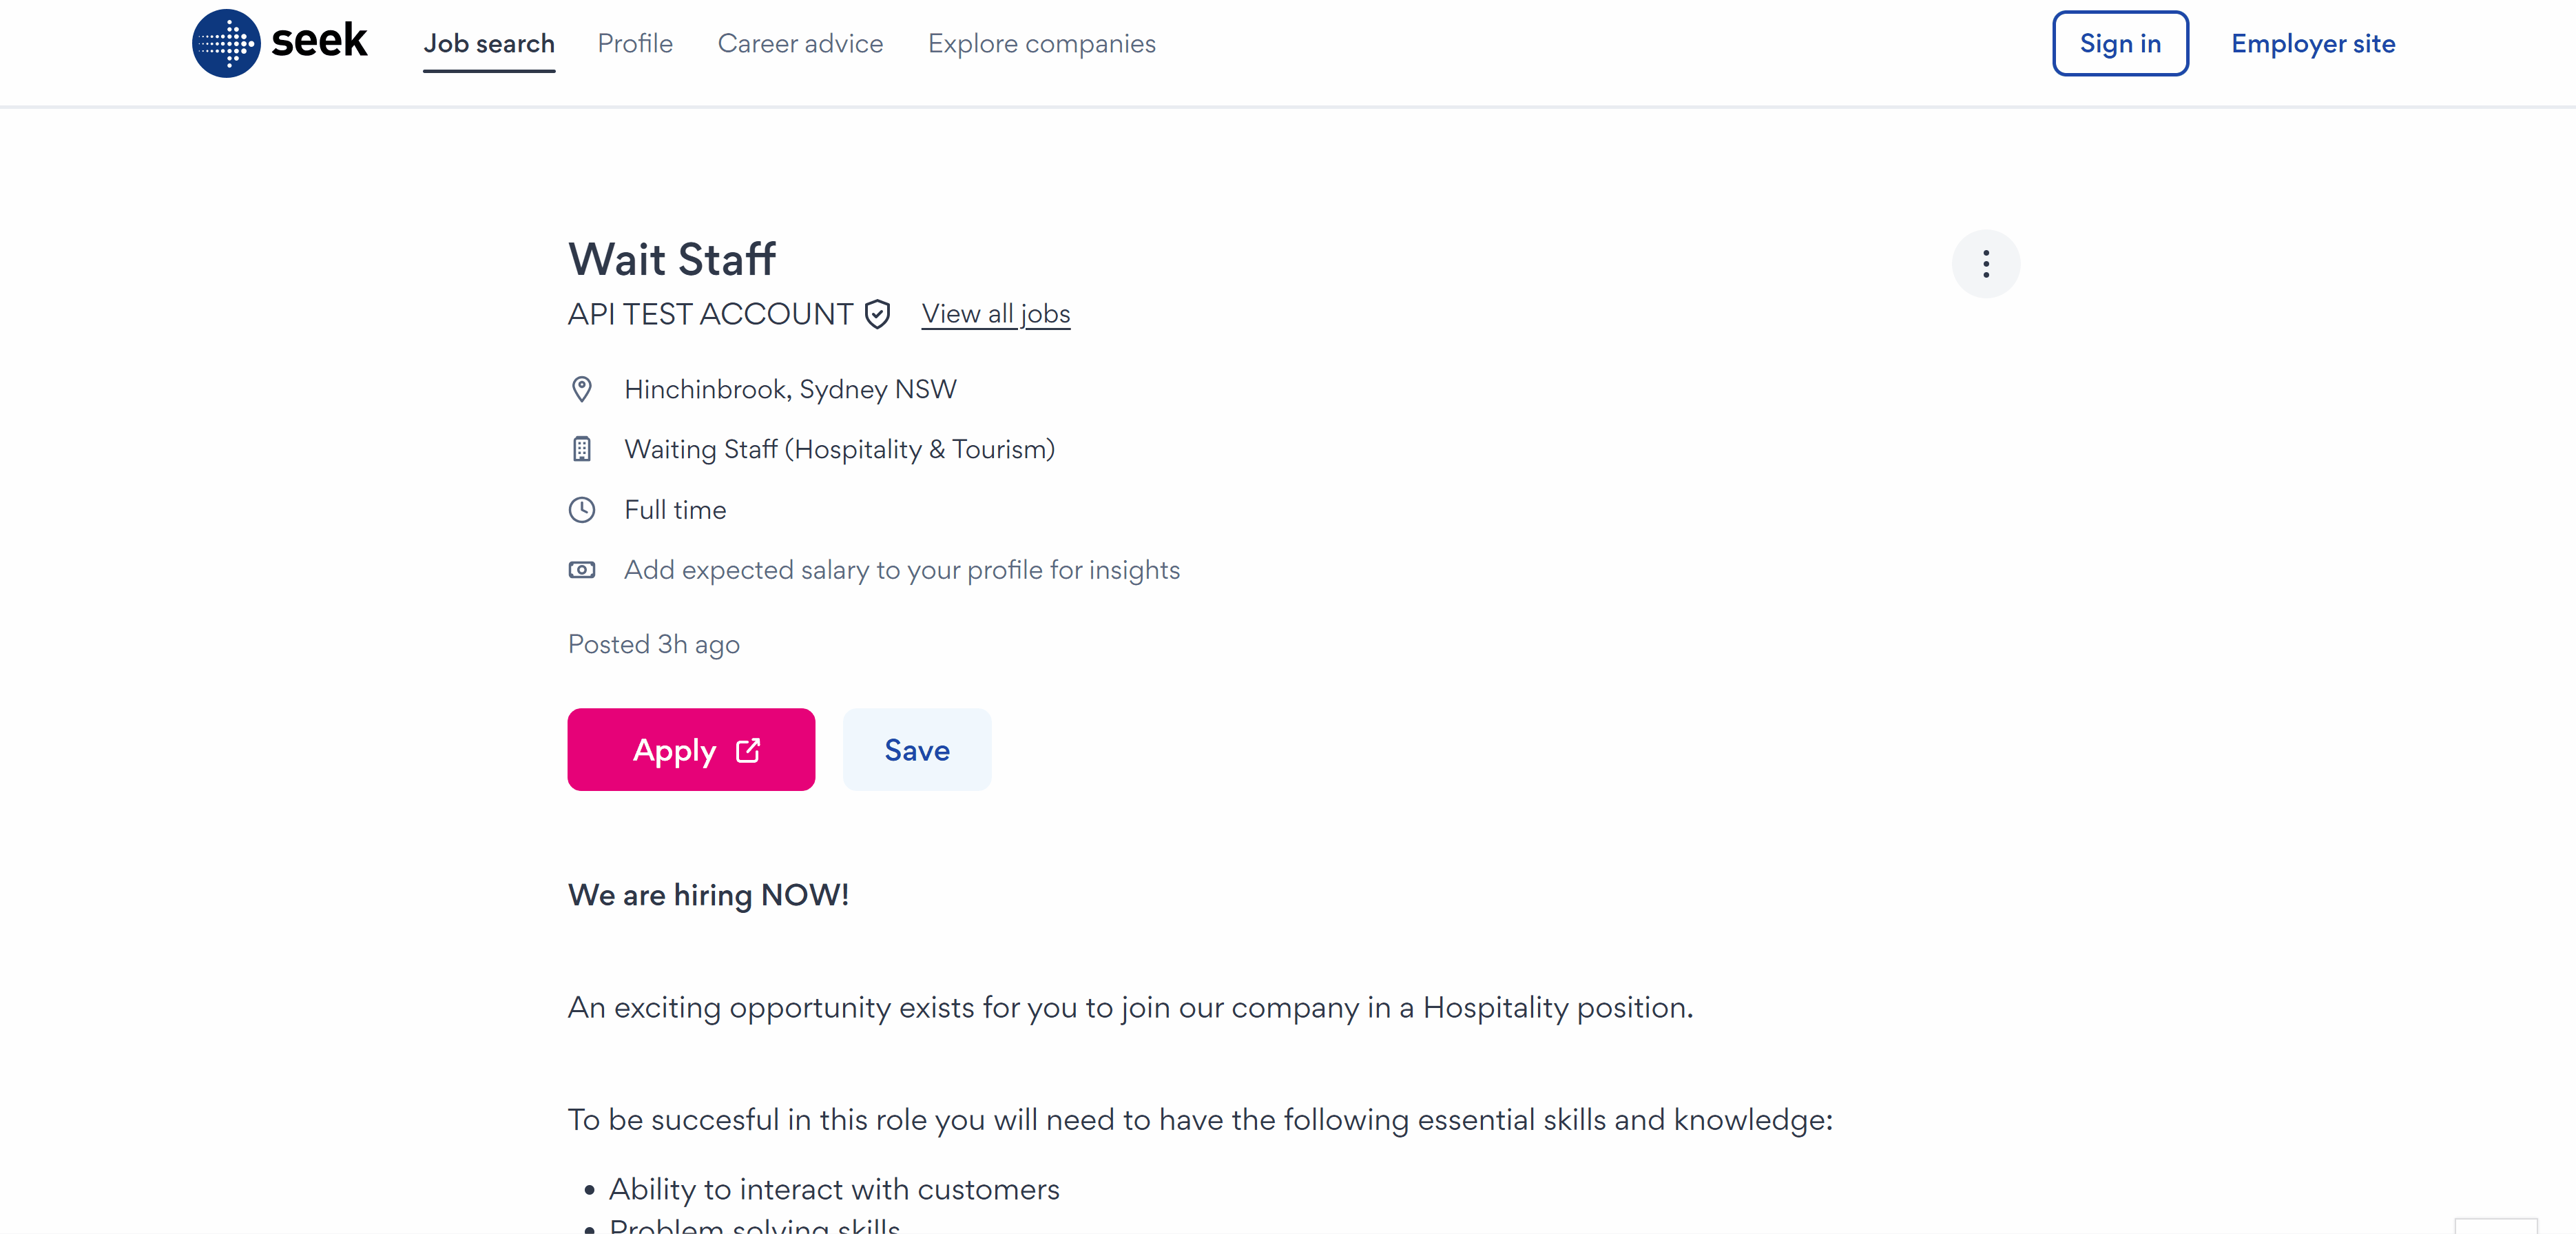2576x1234 pixels.
Task: Click Add expected salary to your profile
Action: pyautogui.click(x=901, y=570)
